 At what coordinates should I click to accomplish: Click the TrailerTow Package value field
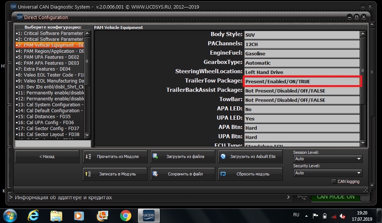tap(302, 81)
